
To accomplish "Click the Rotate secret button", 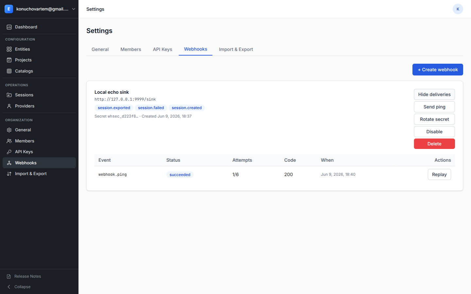I will [x=434, y=119].
